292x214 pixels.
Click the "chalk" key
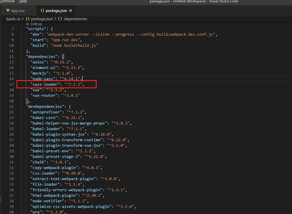[x=38, y=162]
